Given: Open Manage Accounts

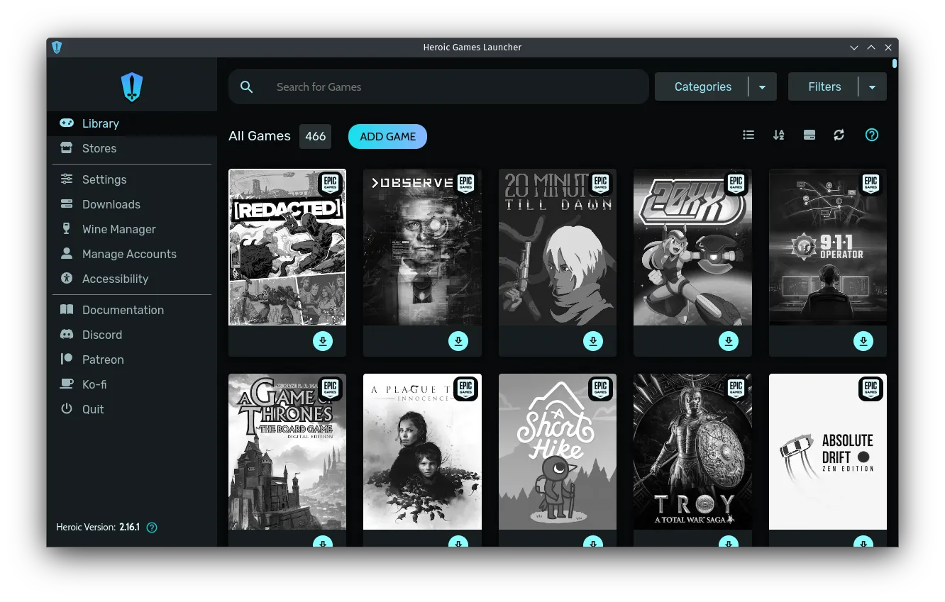Looking at the screenshot, I should (132, 254).
